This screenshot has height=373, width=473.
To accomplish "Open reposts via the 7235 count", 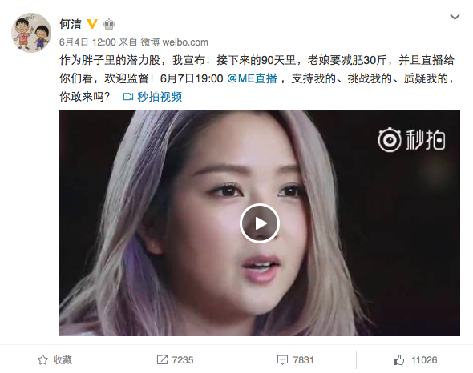I will (x=183, y=360).
